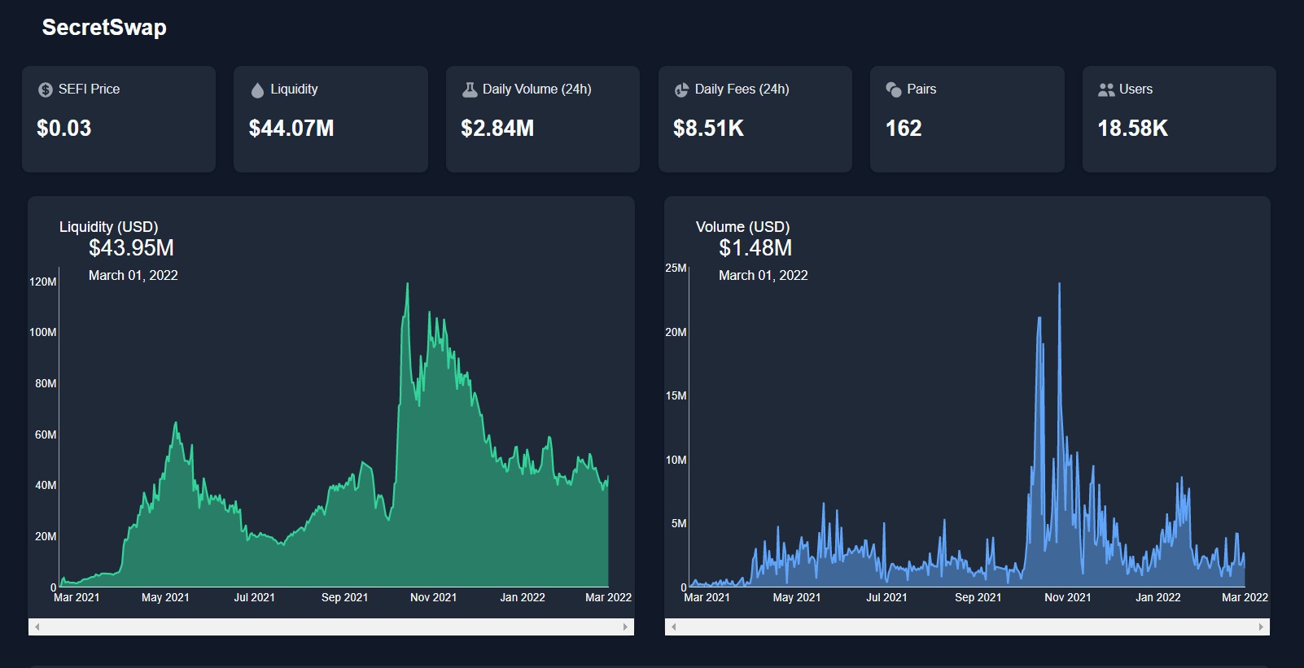The image size is (1304, 668).
Task: Click the 120M label on Liquidity y-axis
Action: (x=43, y=282)
